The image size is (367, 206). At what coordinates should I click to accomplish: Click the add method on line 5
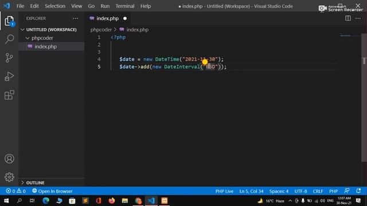(x=145, y=67)
